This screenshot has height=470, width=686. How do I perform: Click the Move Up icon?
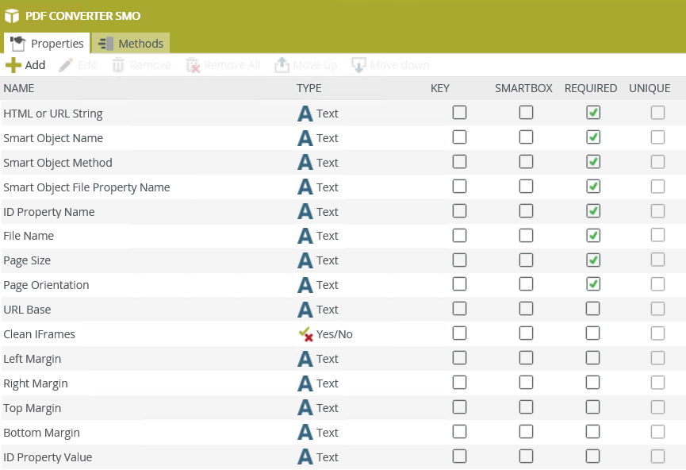[x=282, y=65]
